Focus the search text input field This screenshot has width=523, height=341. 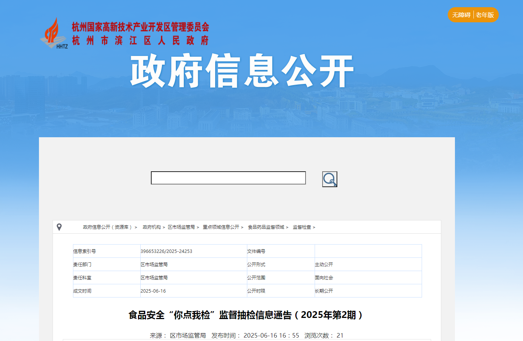tap(228, 178)
